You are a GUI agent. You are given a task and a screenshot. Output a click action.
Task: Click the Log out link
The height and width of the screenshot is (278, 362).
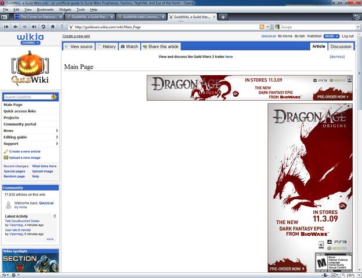pos(347,36)
